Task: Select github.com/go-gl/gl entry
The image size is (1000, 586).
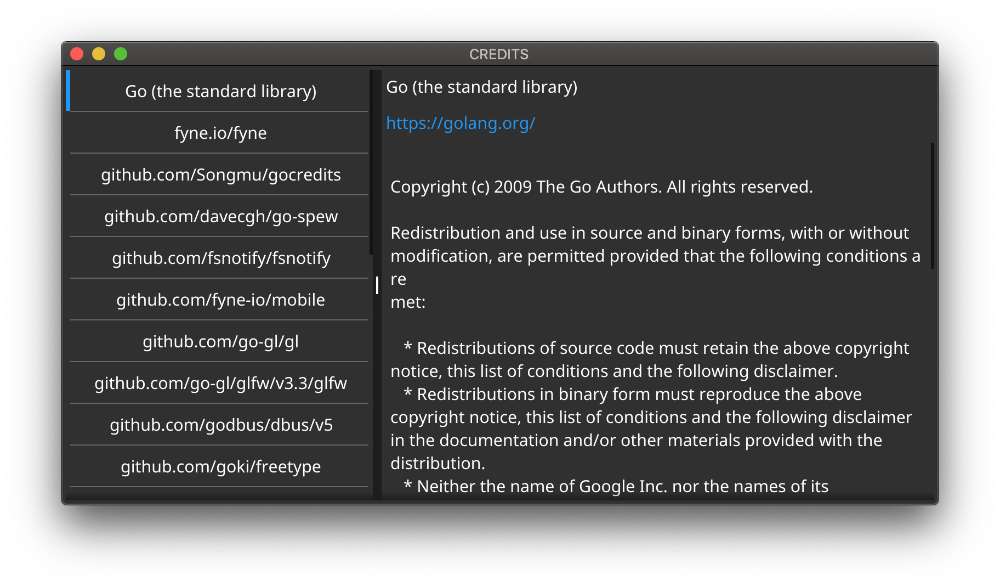Action: pyautogui.click(x=220, y=341)
